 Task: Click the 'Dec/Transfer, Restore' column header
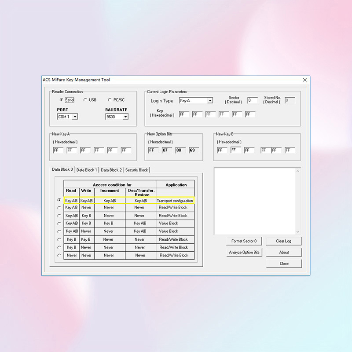[141, 193]
